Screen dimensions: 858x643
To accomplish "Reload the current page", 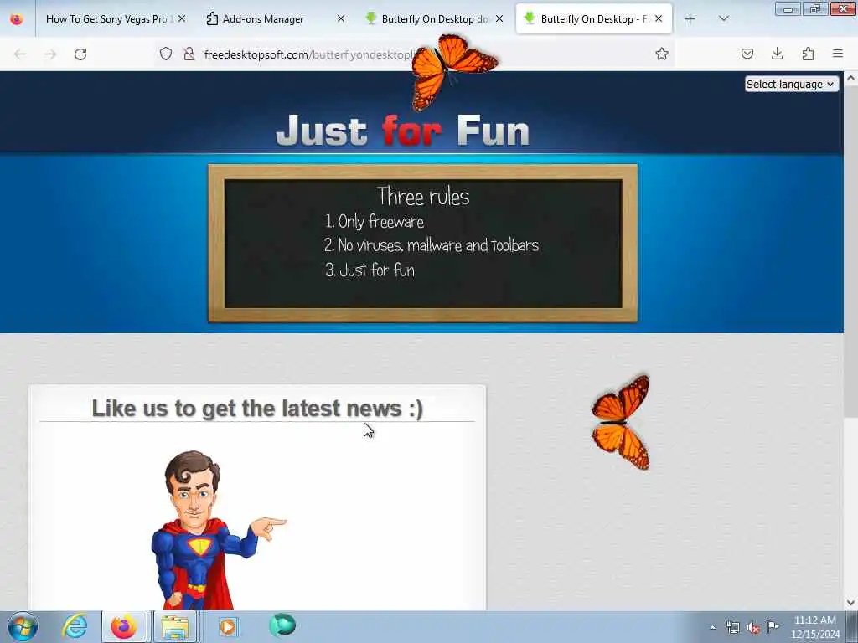I will [80, 54].
